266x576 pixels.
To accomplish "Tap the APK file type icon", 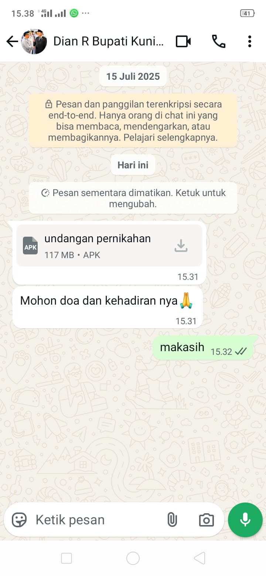I will [x=30, y=246].
